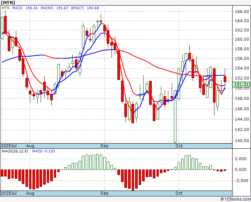Click the EMA(7) value 150.68

pyautogui.click(x=93, y=8)
